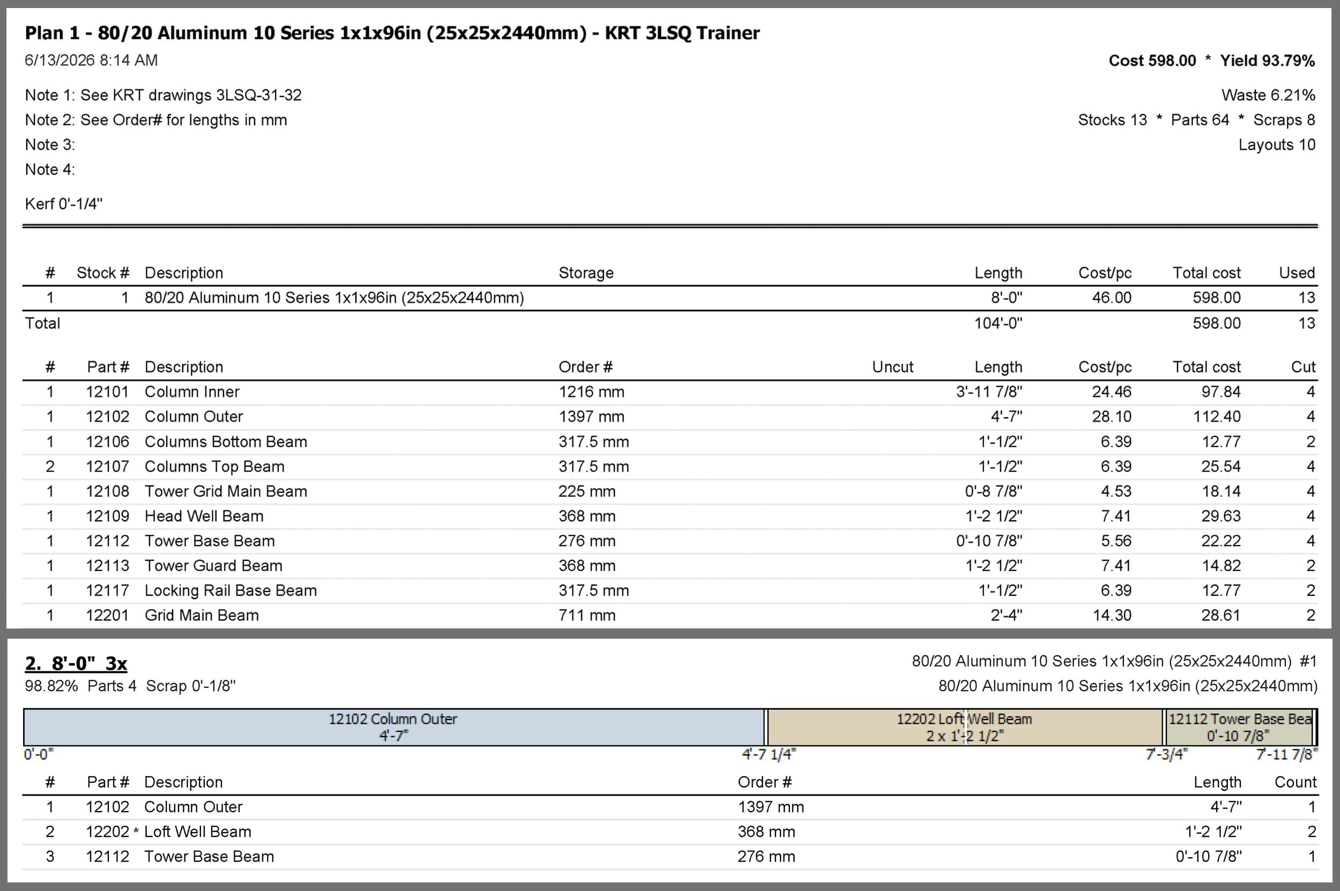Click the blue "12102 Column Outer" bar segment
This screenshot has width=1340, height=891.
394,728
